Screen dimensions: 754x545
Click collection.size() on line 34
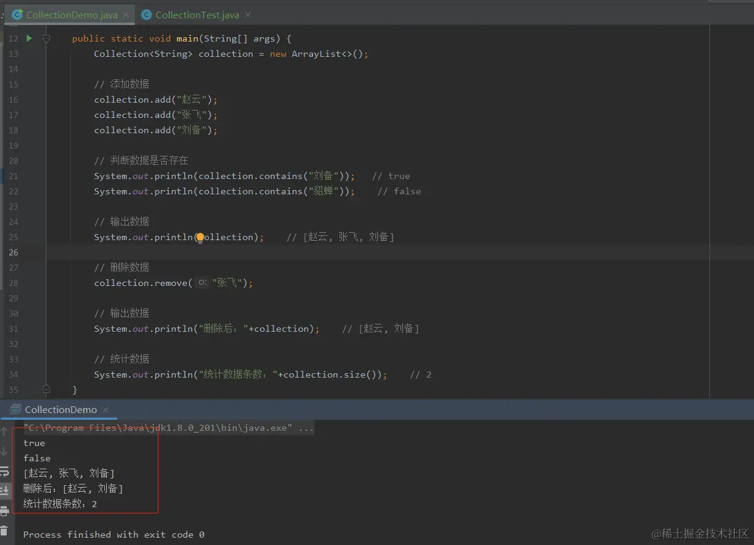(333, 375)
